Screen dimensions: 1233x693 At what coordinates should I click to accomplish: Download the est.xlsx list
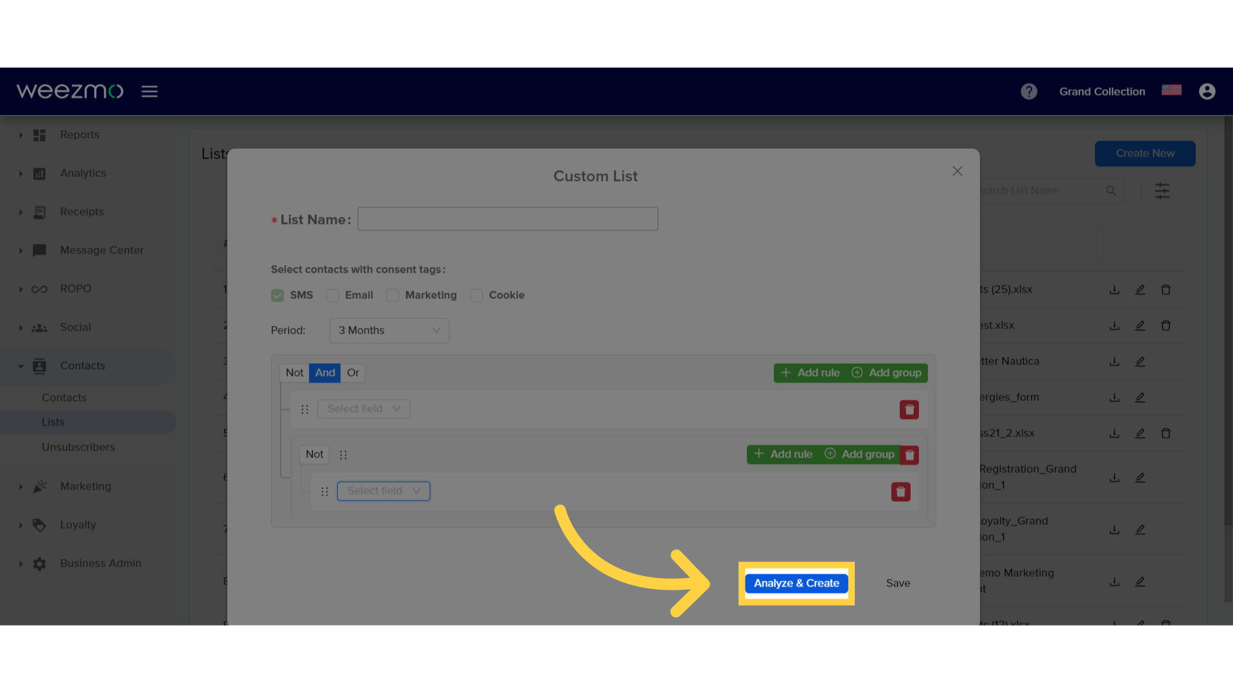[x=1115, y=325]
